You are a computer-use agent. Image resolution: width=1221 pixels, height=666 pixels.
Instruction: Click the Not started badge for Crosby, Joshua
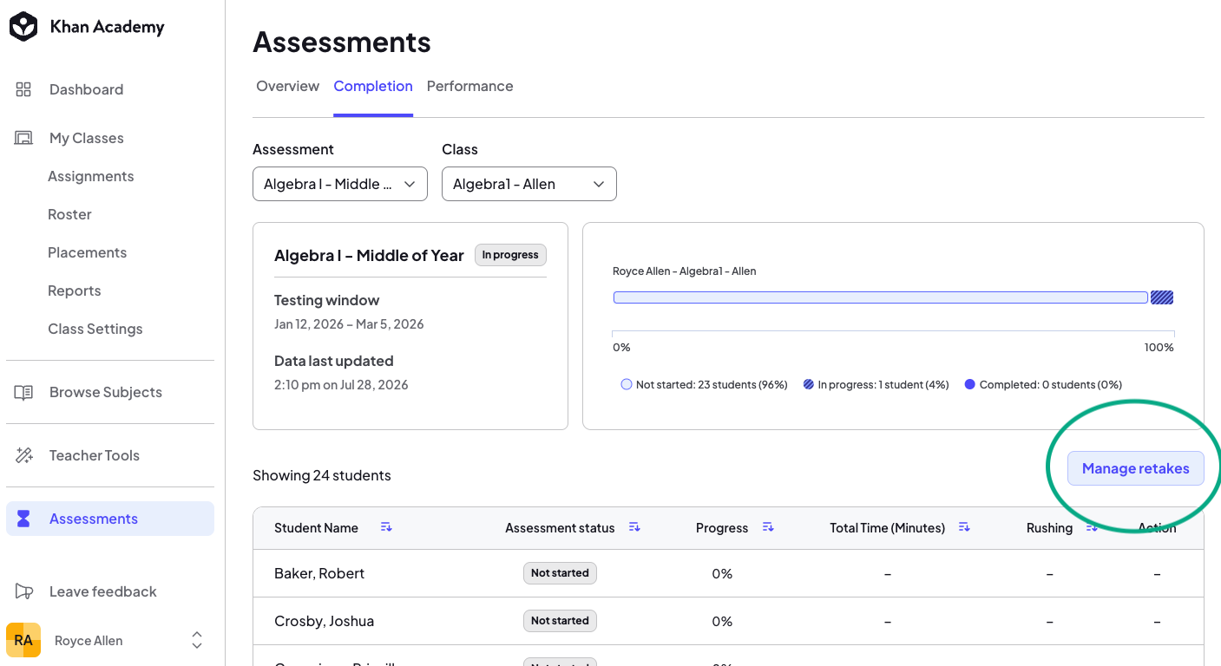(560, 621)
